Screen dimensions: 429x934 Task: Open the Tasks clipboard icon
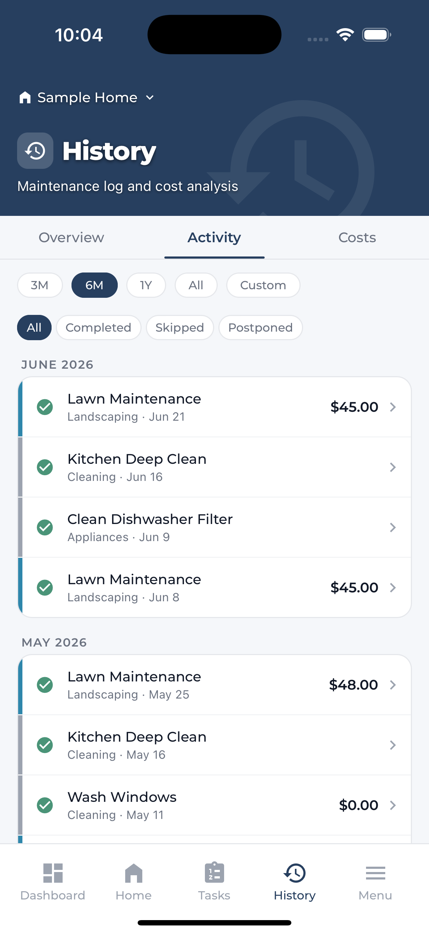coord(214,872)
